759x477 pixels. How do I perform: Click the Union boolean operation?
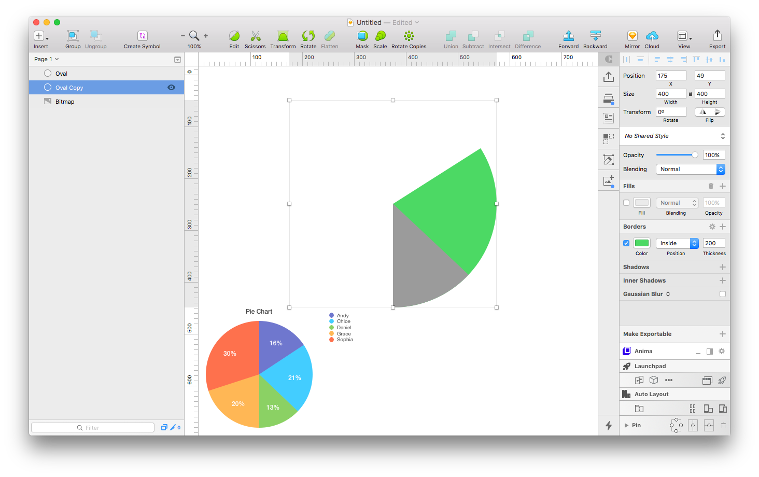pyautogui.click(x=451, y=36)
